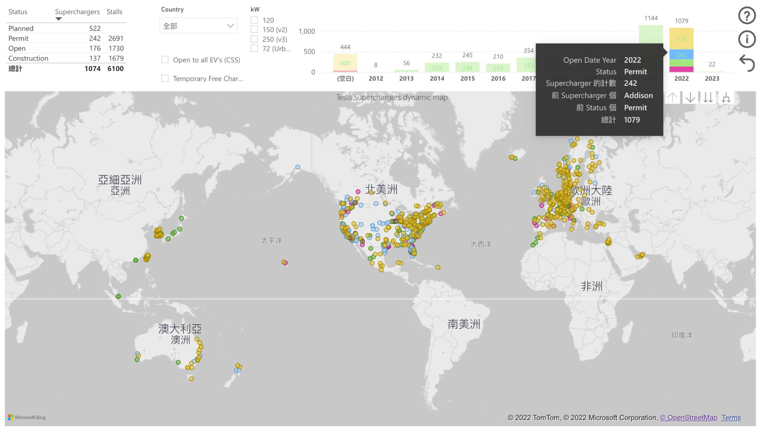Click the supercharger dot near Hawaii
The image size is (761, 431).
[284, 262]
